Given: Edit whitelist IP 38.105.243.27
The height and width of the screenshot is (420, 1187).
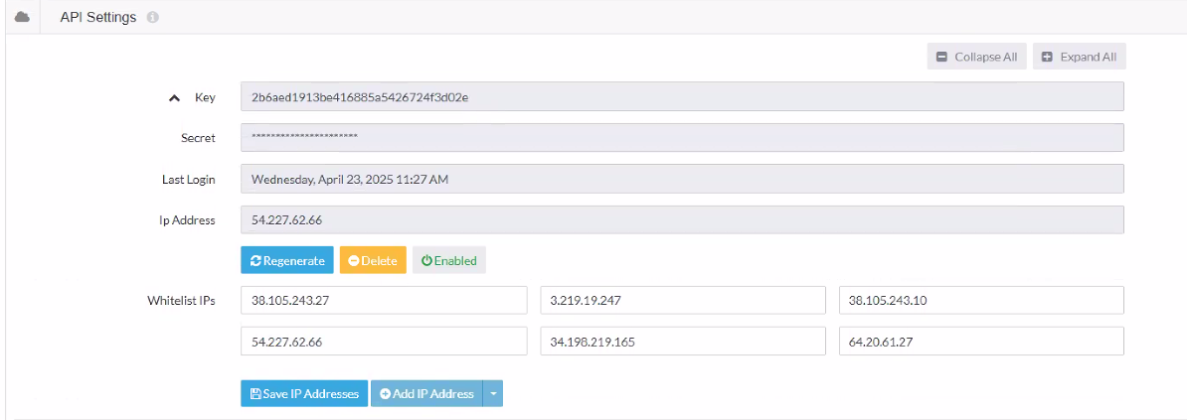Looking at the screenshot, I should click(x=384, y=300).
